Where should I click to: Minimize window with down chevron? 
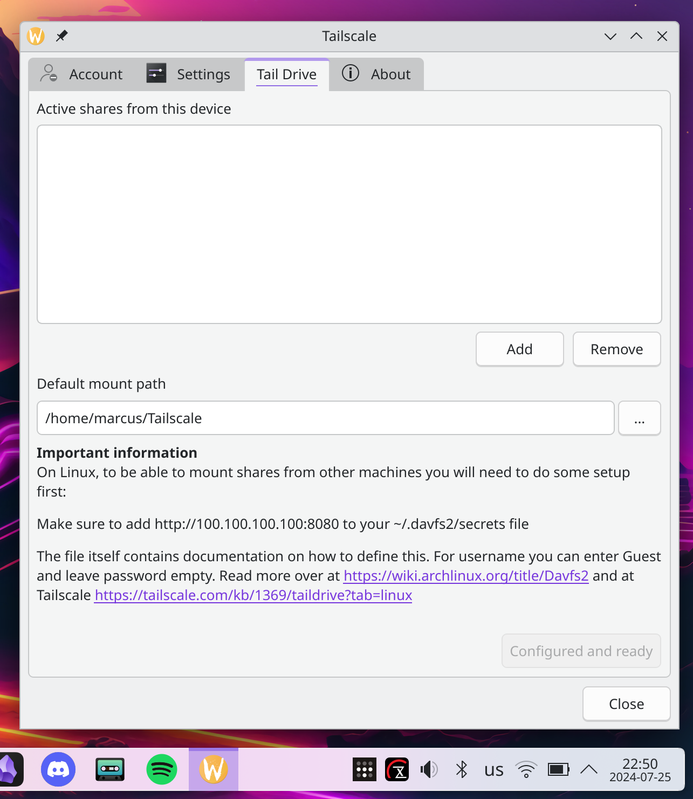click(610, 36)
